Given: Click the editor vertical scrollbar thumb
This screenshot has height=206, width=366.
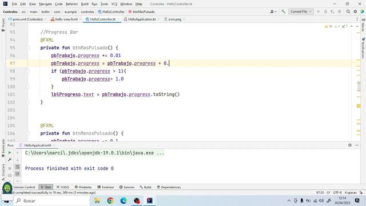Looking at the screenshot, I should coord(359,86).
